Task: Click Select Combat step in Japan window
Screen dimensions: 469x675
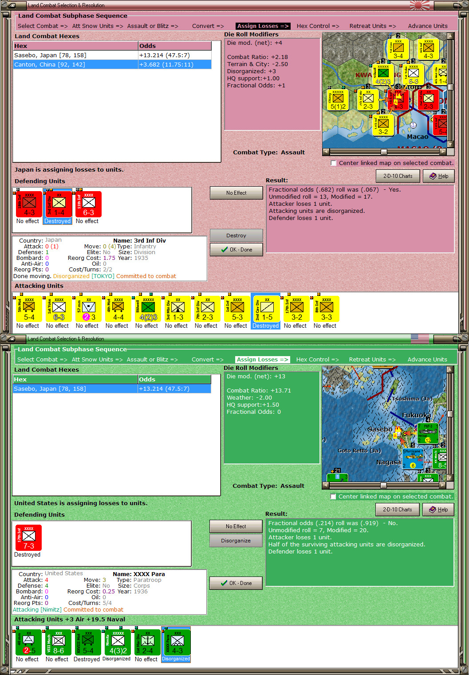Action: [x=43, y=26]
